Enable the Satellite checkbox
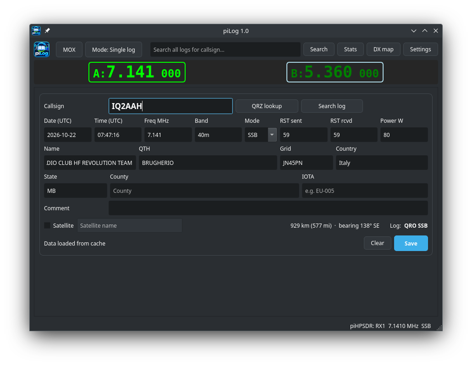472x366 pixels. click(47, 225)
